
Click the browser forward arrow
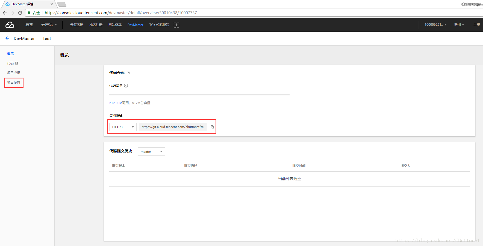13,13
